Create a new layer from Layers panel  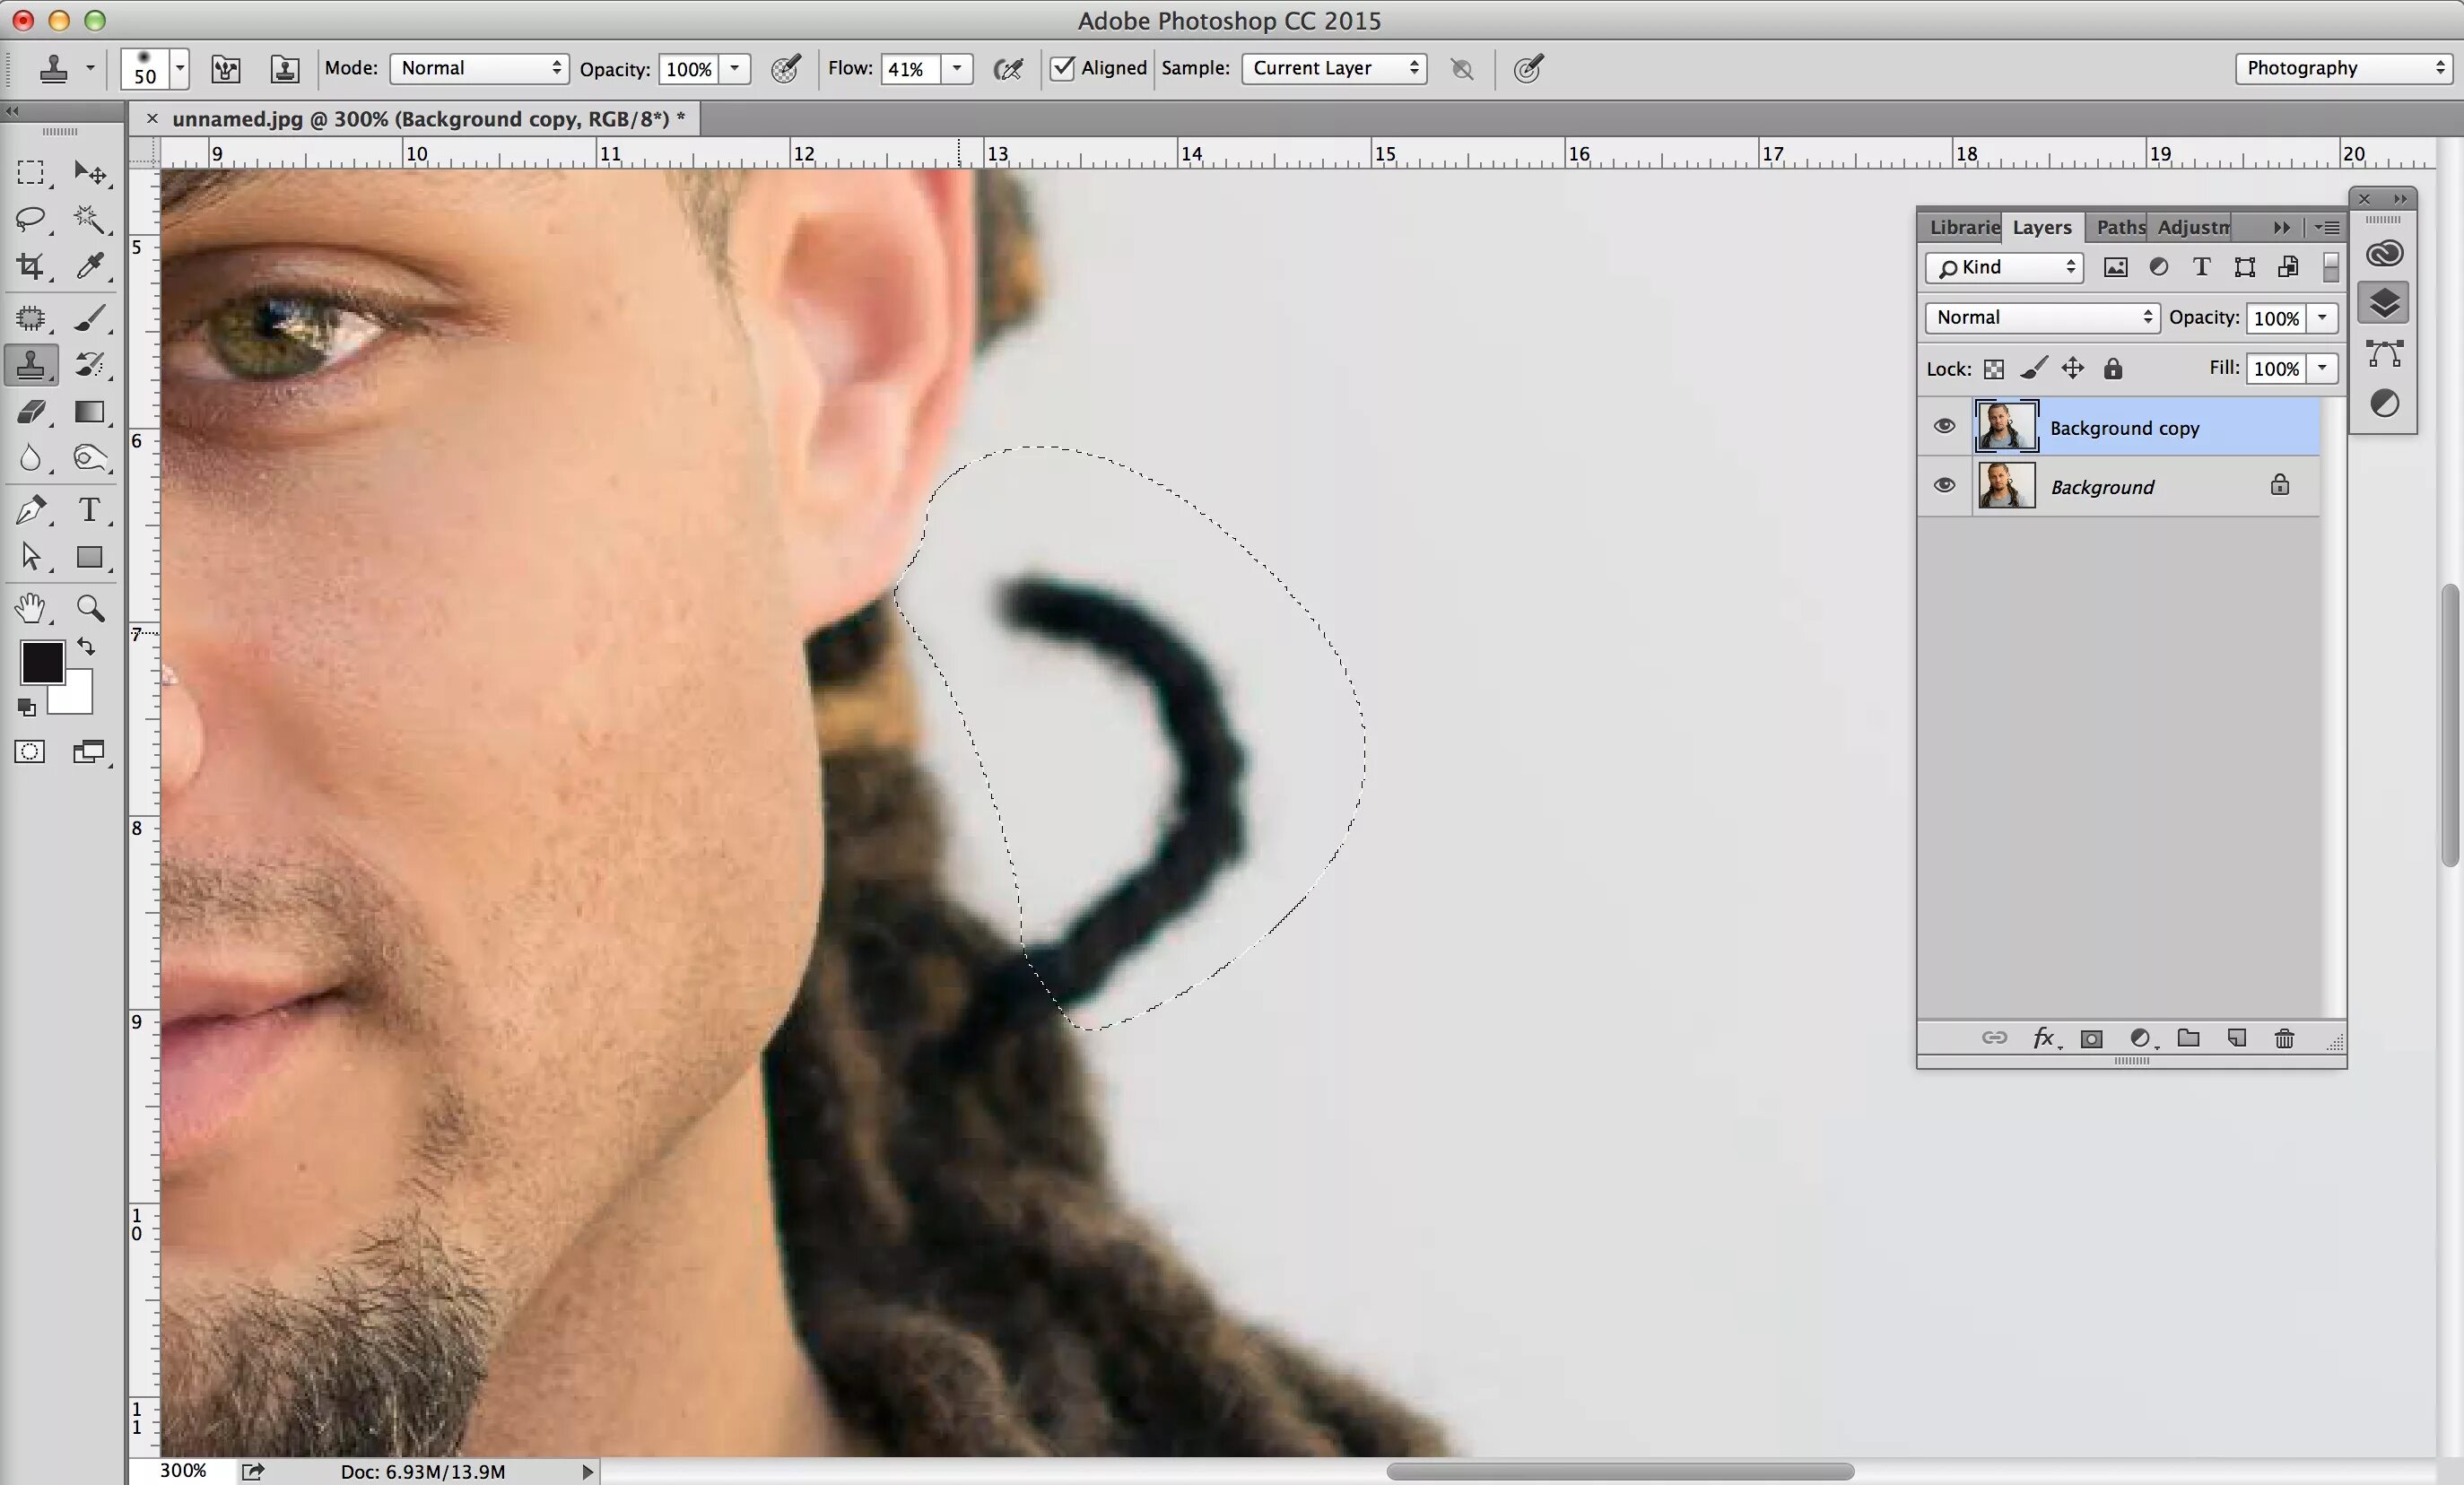(x=2237, y=1039)
